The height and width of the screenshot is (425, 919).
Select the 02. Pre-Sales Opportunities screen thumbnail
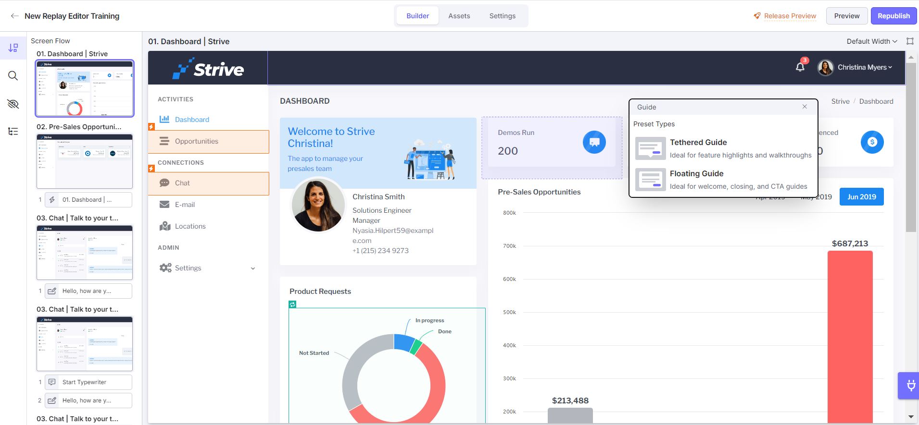[x=85, y=161]
